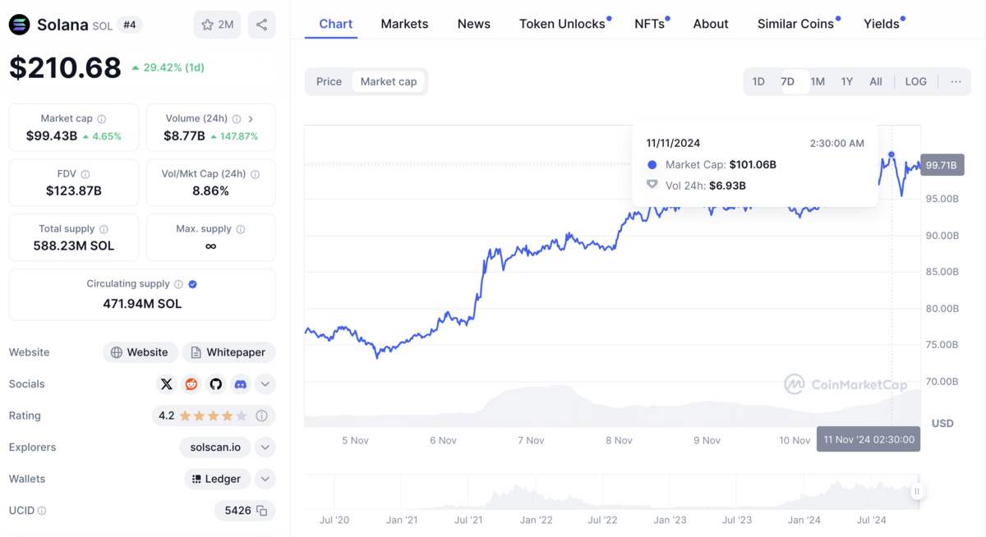This screenshot has width=986, height=537.
Task: Click the 29.42% (1d) price change
Action: tap(168, 67)
